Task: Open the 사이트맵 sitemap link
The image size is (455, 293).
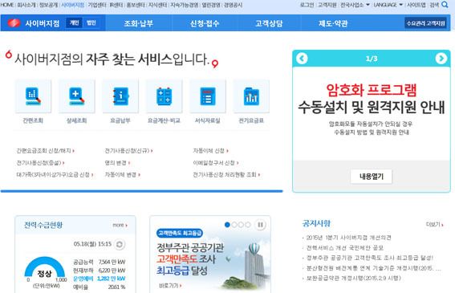Action: pos(416,5)
